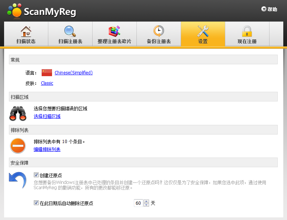Click the magnifier icon for registry scan
Image resolution: width=287 pixels, height=220 pixels.
point(70,31)
